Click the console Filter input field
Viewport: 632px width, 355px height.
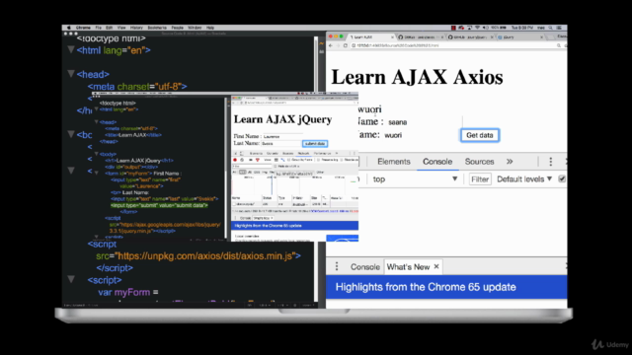(x=480, y=179)
